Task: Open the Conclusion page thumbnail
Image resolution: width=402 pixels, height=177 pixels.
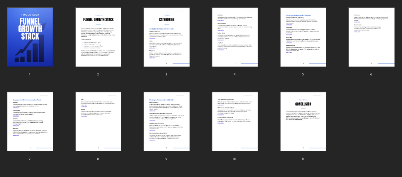Action: (x=303, y=122)
